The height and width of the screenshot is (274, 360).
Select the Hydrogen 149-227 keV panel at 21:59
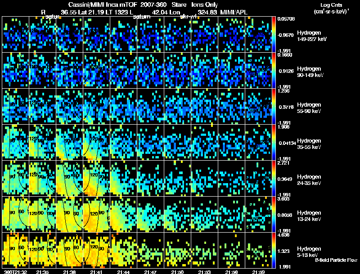(258, 34)
